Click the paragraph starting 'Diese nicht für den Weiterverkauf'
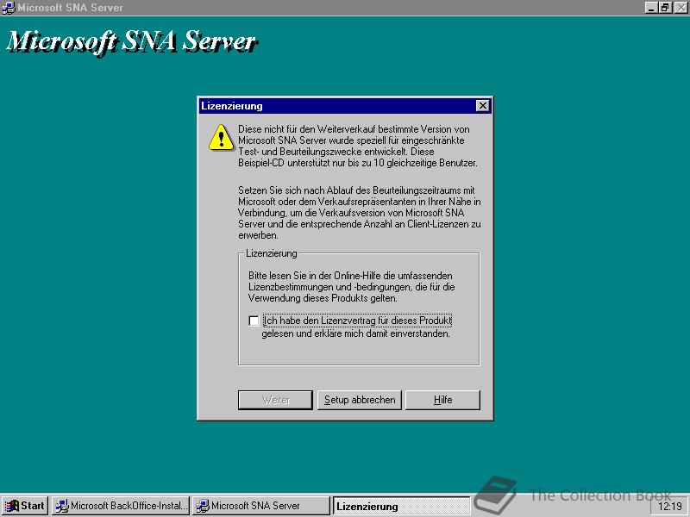The height and width of the screenshot is (517, 690). [358, 146]
